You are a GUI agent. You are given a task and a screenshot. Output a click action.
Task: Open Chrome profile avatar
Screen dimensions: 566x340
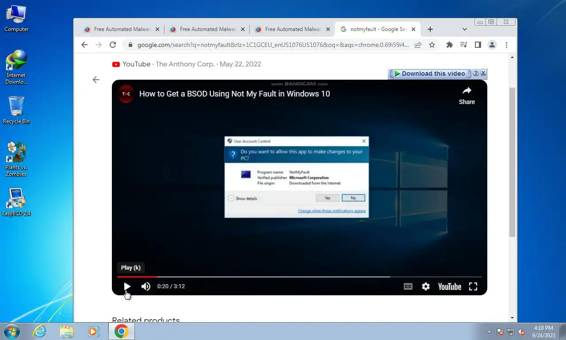492,45
